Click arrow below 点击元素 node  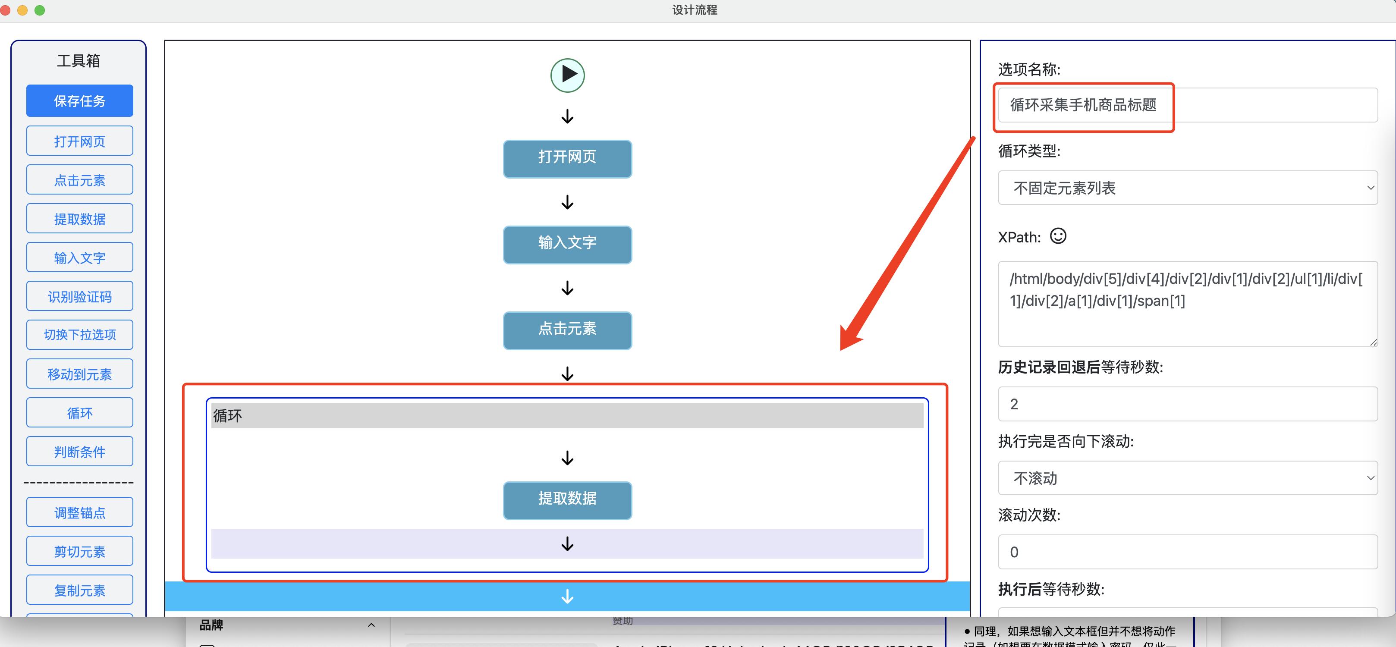click(567, 374)
